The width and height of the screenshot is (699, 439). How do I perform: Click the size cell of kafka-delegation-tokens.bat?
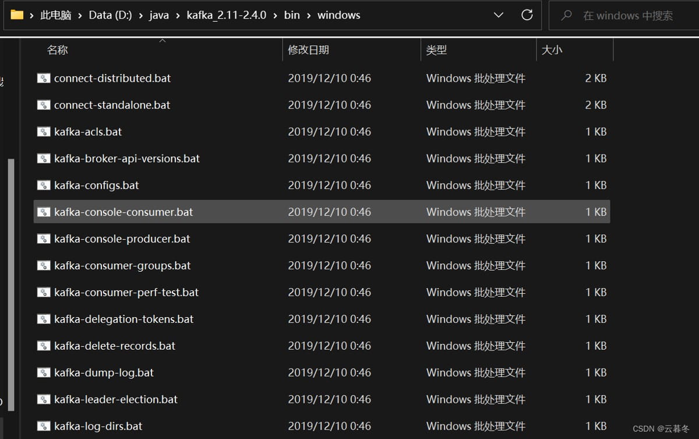pyautogui.click(x=596, y=319)
